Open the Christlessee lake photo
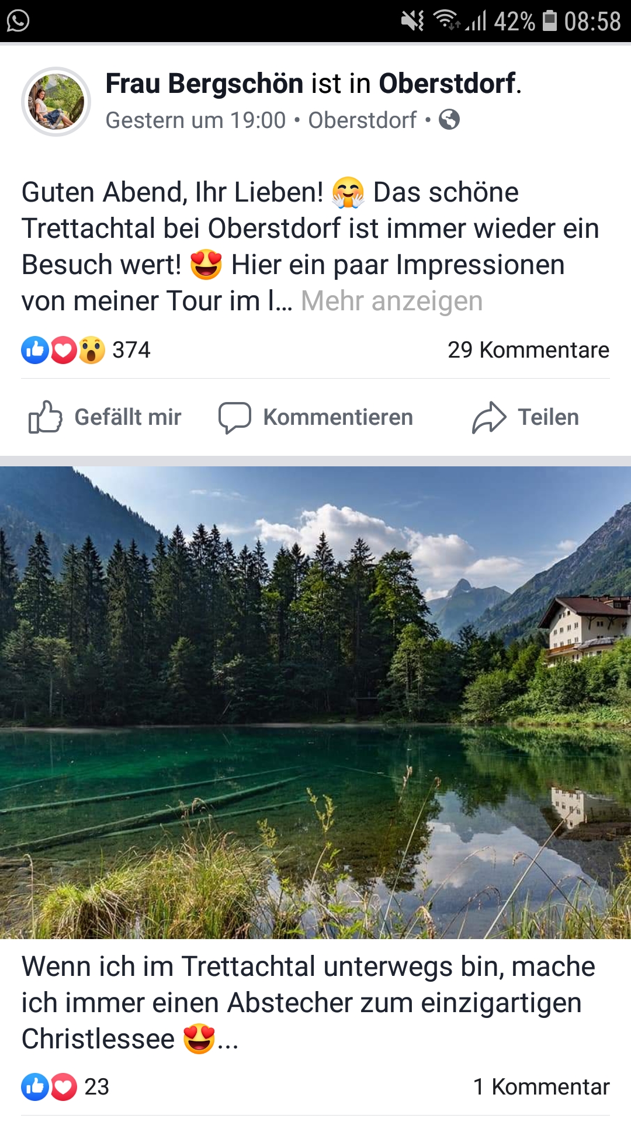The image size is (631, 1122). pyautogui.click(x=315, y=702)
